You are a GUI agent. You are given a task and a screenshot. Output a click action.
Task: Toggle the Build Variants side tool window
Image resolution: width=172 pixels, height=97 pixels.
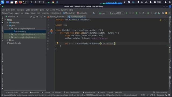click(2, 84)
